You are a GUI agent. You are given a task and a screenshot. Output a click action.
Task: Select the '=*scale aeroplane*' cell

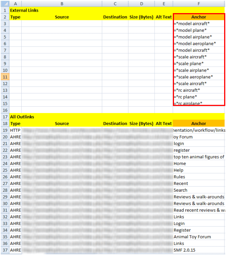click(199, 77)
